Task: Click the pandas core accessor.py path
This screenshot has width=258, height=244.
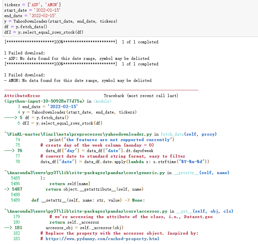Action: 86,211
